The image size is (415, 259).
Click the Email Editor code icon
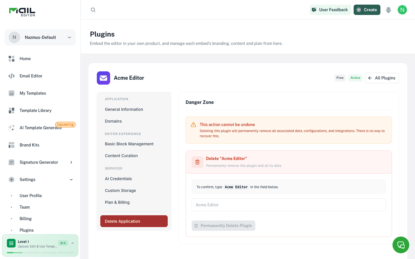(x=12, y=76)
